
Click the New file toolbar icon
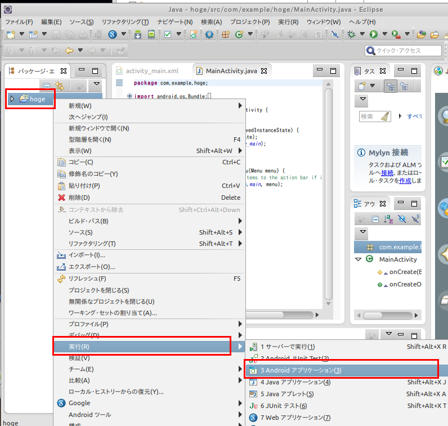(11, 34)
